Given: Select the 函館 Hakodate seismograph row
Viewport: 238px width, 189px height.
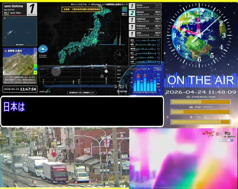Looking at the screenshot, I should pos(145,58).
